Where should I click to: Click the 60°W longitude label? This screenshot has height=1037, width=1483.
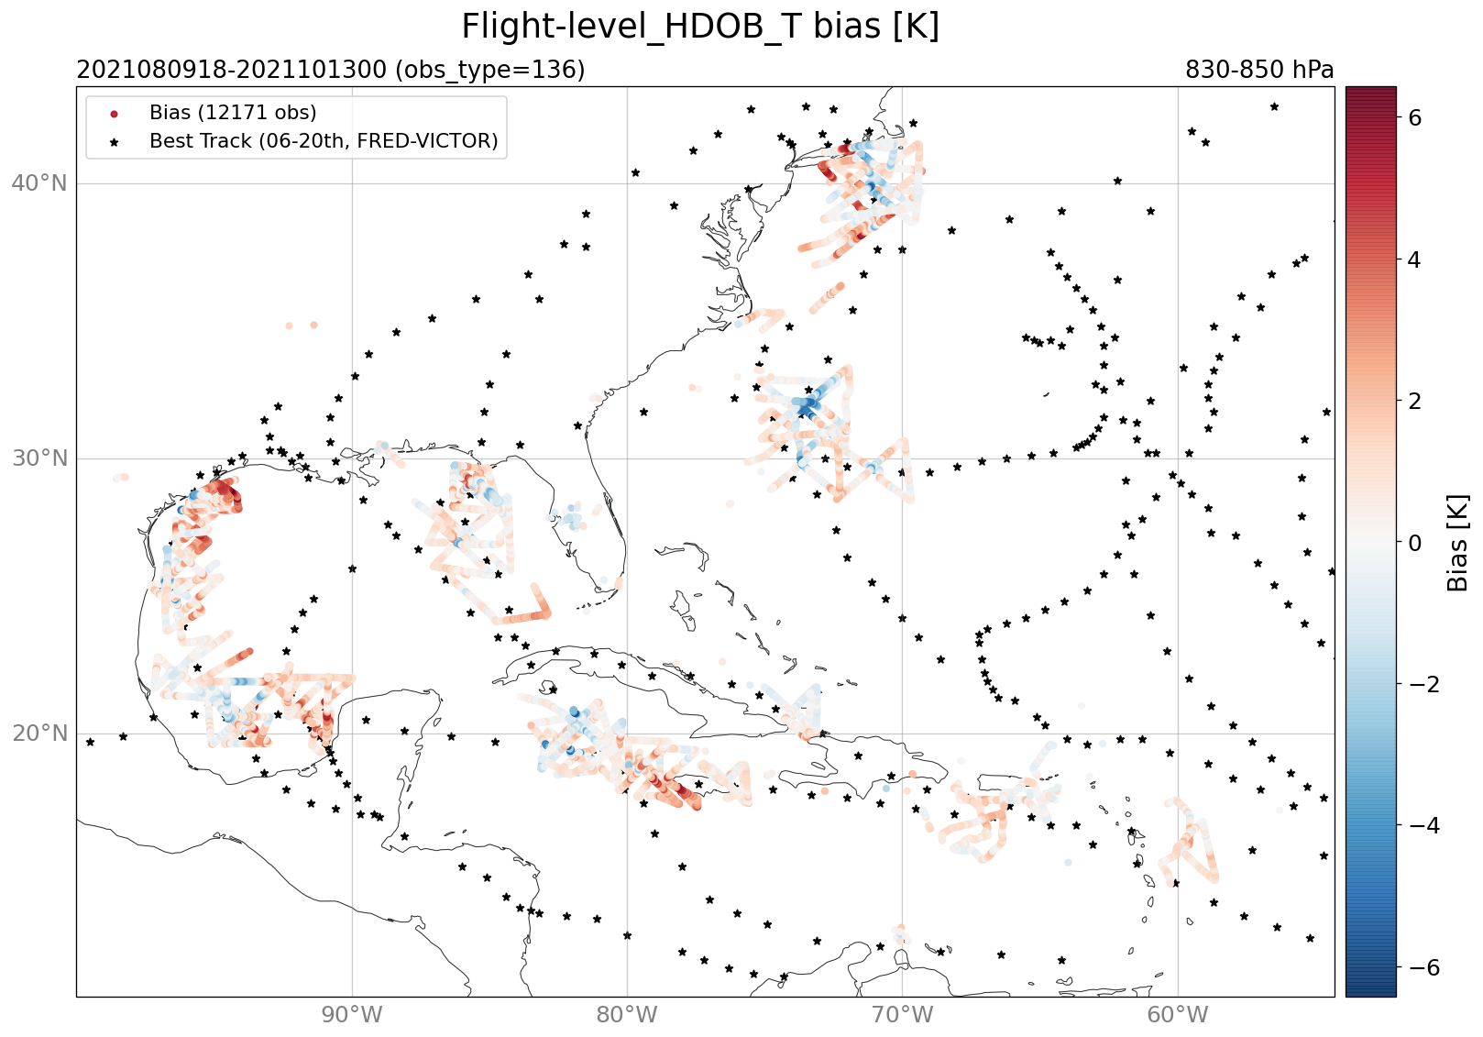pyautogui.click(x=1177, y=1015)
